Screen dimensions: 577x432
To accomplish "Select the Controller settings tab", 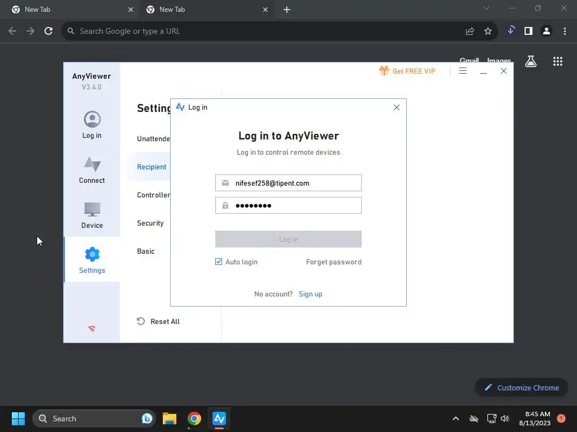I will 153,195.
